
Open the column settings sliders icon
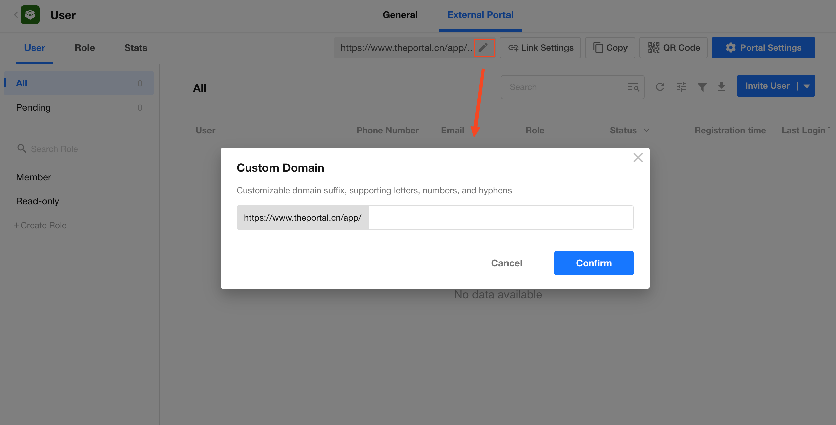tap(681, 87)
